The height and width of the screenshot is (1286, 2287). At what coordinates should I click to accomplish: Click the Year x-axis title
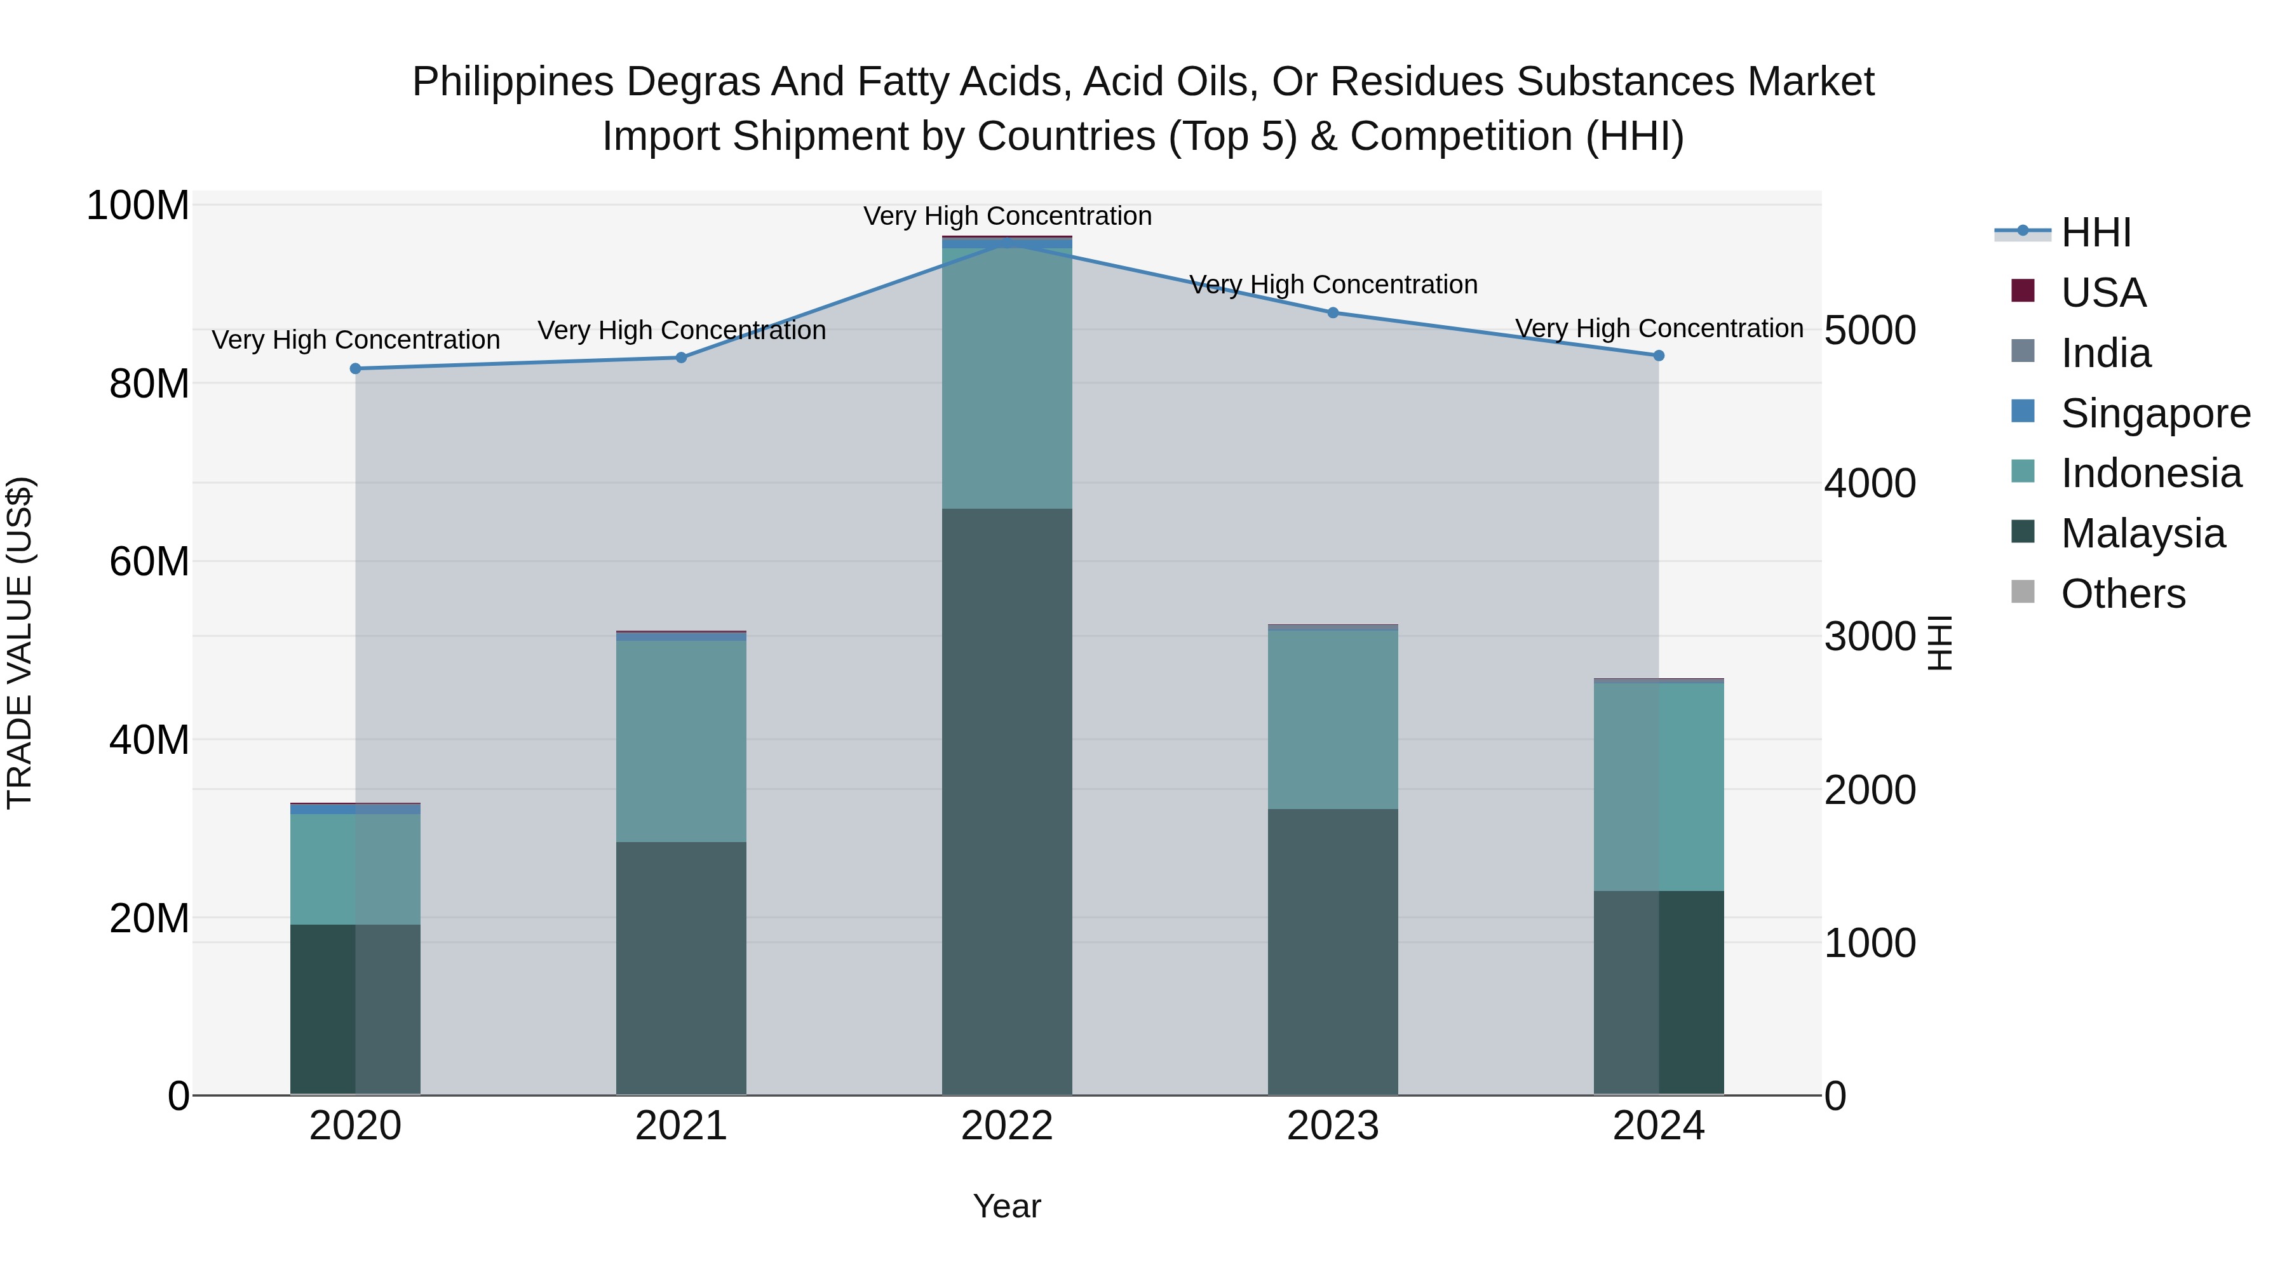click(1007, 1206)
